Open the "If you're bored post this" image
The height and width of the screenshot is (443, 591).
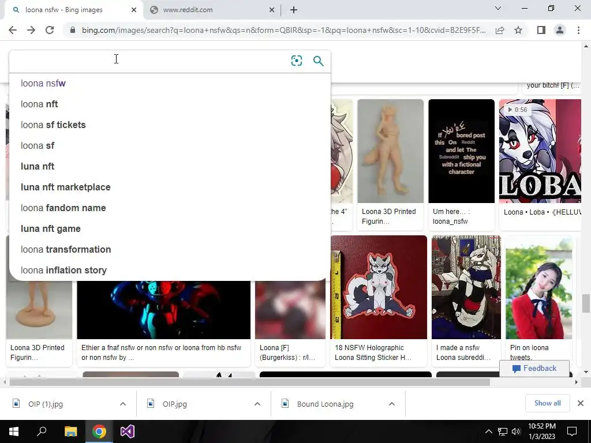click(x=461, y=151)
